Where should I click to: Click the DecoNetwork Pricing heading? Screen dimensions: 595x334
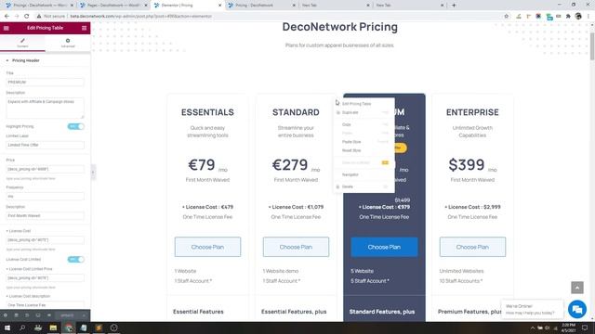tap(340, 27)
